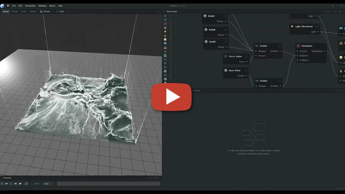Select the flame volume icon in node sidebar
The width and height of the screenshot is (345, 194).
point(165,28)
